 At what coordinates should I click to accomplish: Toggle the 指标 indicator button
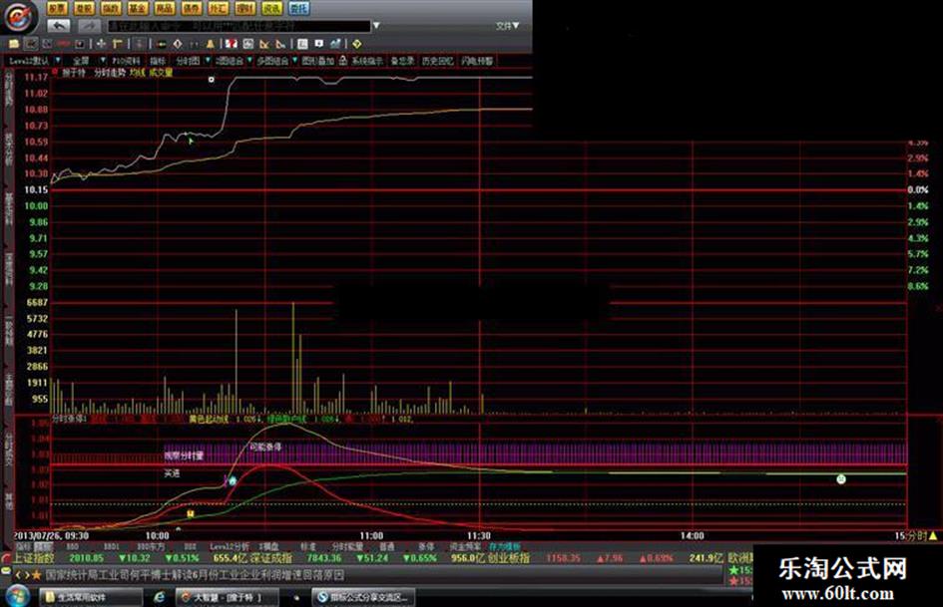tap(158, 61)
